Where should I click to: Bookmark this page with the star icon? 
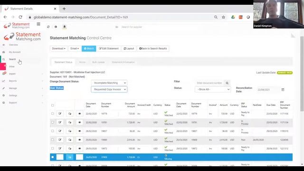click(x=224, y=17)
